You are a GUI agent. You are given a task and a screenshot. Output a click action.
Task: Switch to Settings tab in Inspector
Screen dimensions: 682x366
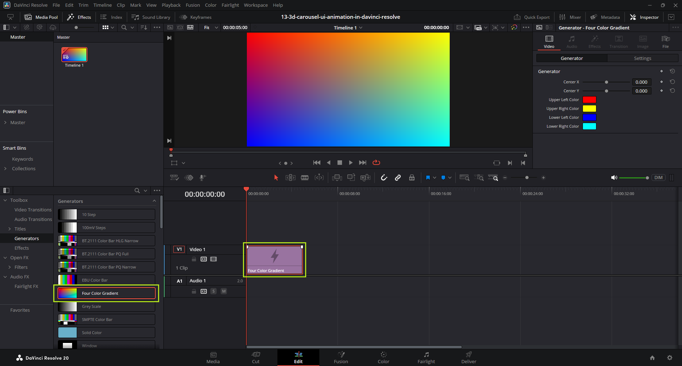(x=642, y=58)
